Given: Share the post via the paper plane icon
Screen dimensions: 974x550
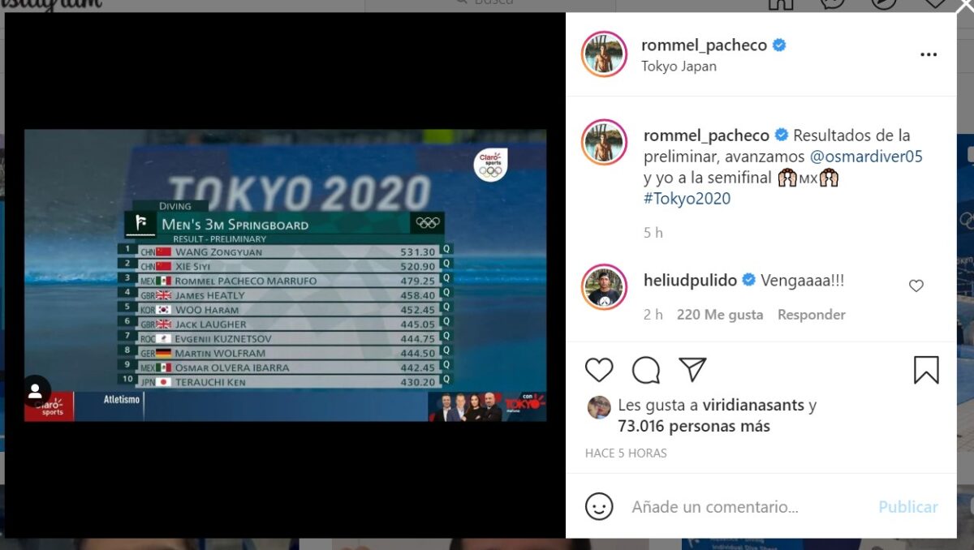Looking at the screenshot, I should pyautogui.click(x=692, y=369).
